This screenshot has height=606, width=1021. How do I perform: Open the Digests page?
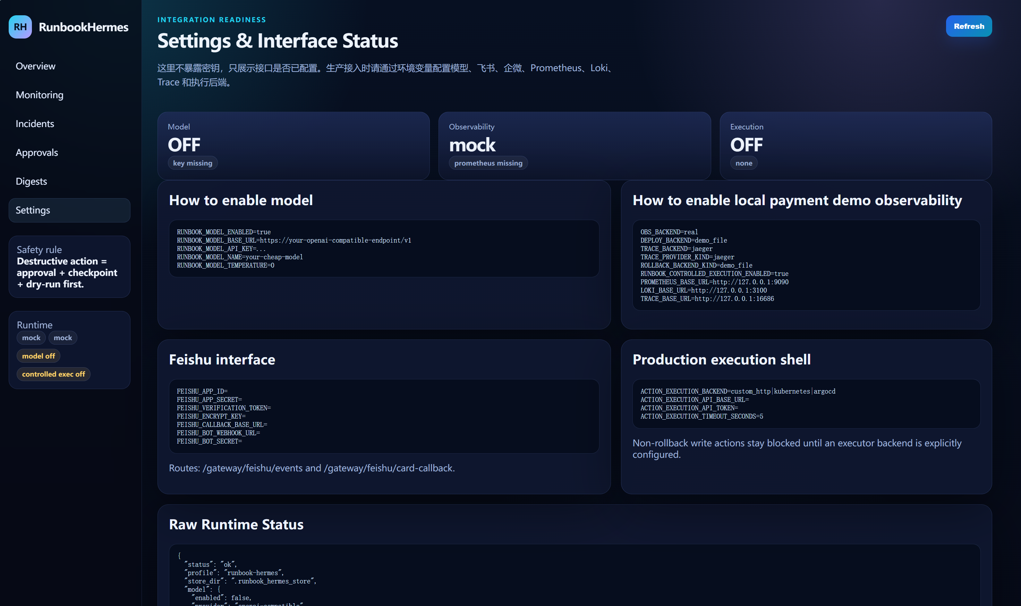pos(69,181)
